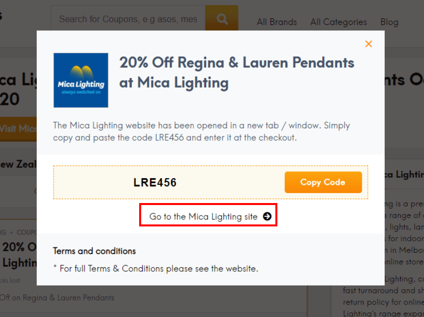Close the coupon popup with the X
The image size is (424, 317).
368,44
